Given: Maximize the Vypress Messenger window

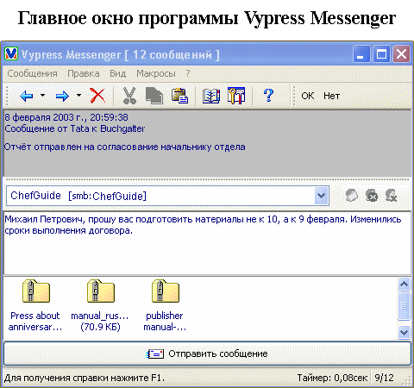Looking at the screenshot, I should coord(381,53).
